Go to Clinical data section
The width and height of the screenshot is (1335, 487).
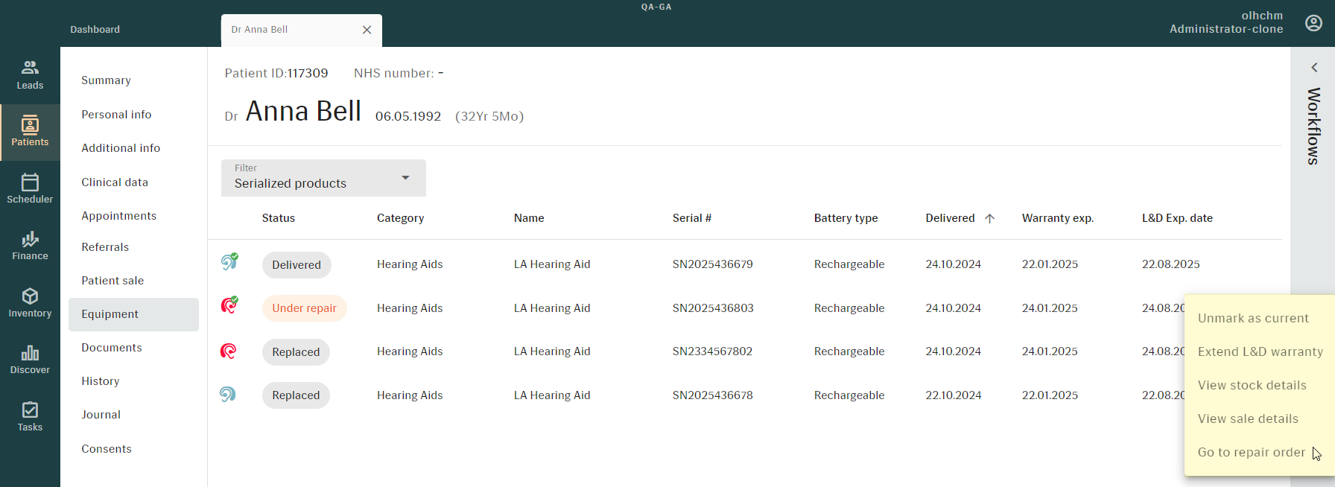pyautogui.click(x=115, y=182)
